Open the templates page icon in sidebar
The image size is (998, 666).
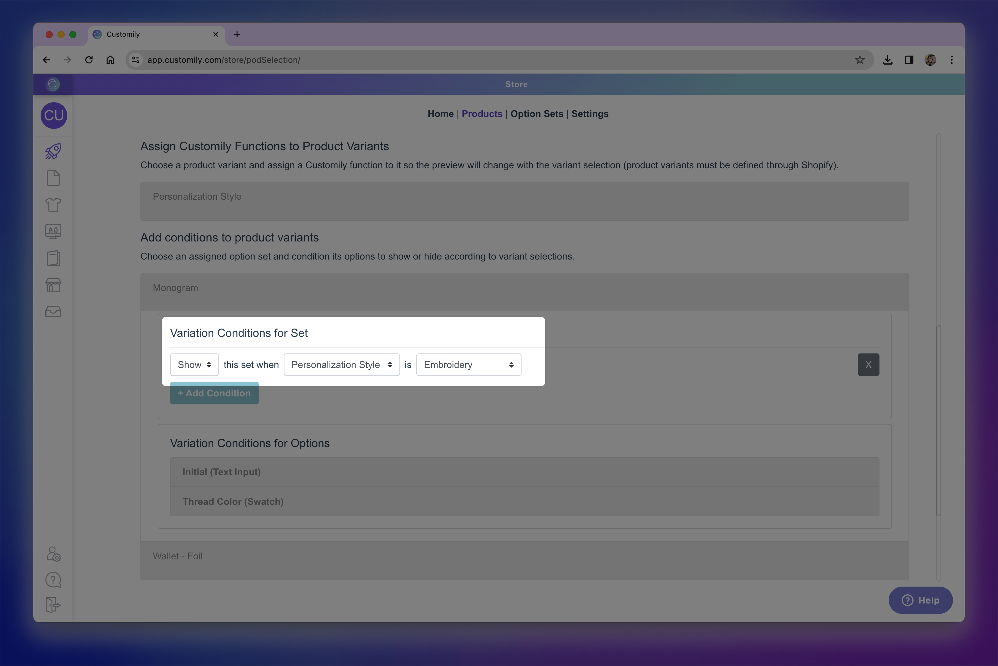click(53, 178)
